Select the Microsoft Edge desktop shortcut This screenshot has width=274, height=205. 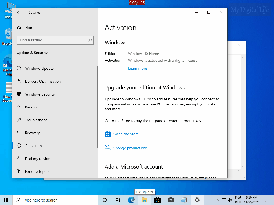pos(8,65)
